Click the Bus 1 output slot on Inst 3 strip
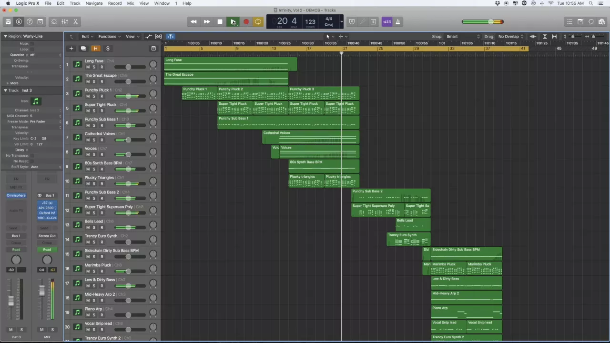 [16, 236]
